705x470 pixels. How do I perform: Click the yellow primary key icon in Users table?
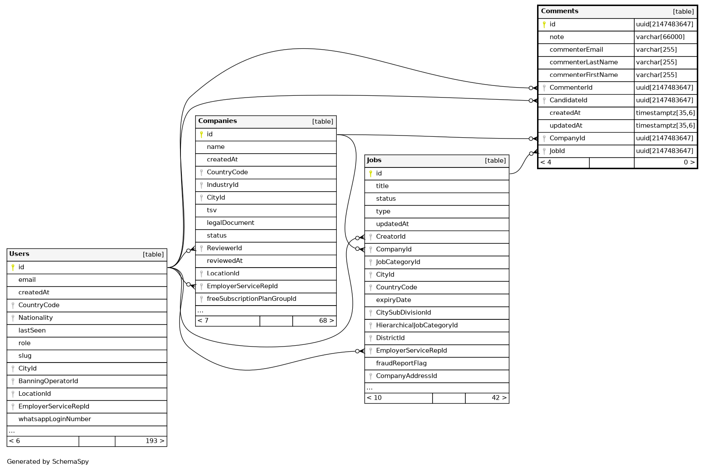(13, 268)
